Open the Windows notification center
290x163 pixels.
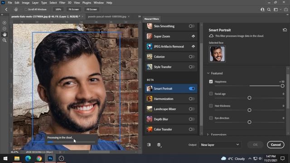pos(282,158)
